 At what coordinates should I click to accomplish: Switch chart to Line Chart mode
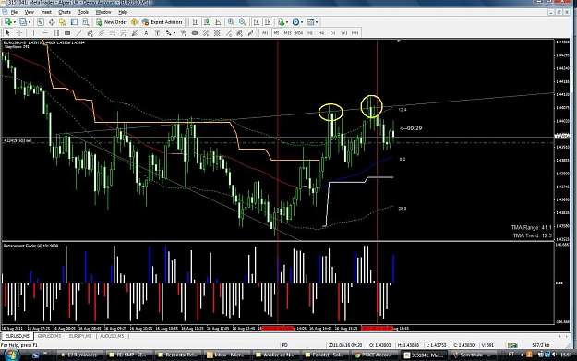[218, 22]
